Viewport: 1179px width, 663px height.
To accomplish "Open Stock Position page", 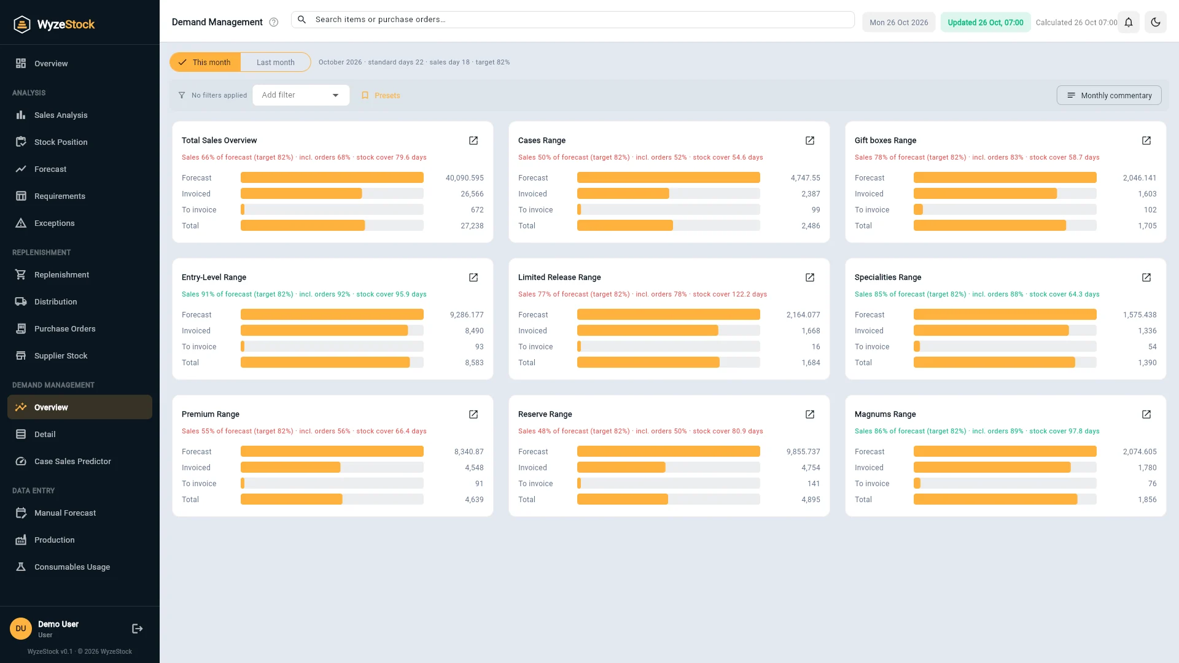I will coord(80,142).
